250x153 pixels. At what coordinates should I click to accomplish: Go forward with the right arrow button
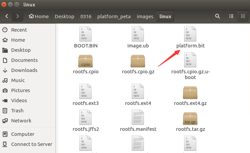pos(18,16)
